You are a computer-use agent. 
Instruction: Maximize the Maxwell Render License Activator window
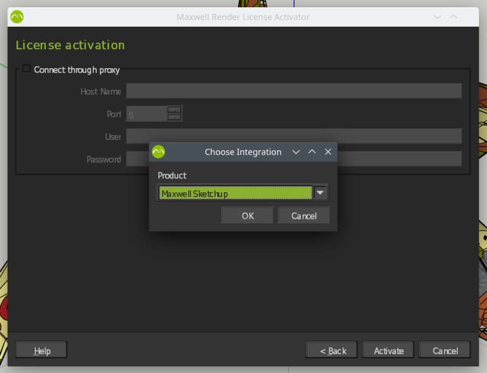(x=454, y=16)
